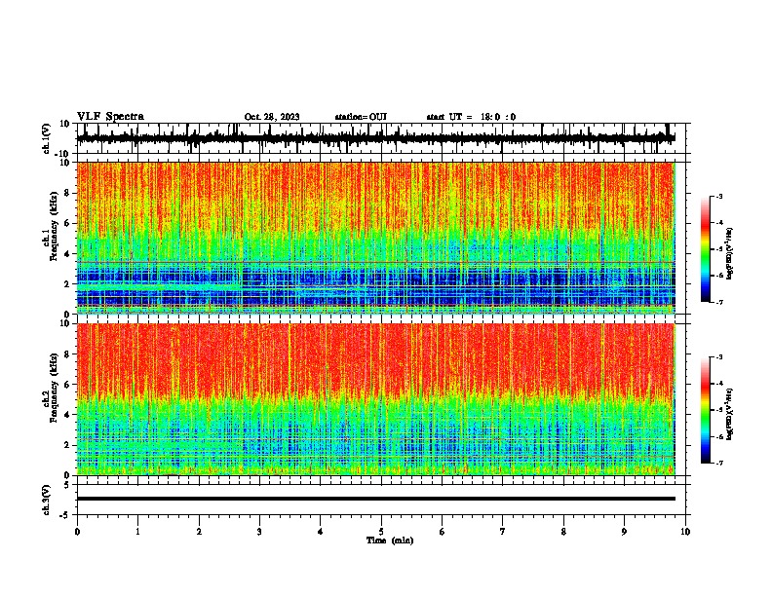Click tick label "8" on the Time axis
This screenshot has width=772, height=596.
563,532
